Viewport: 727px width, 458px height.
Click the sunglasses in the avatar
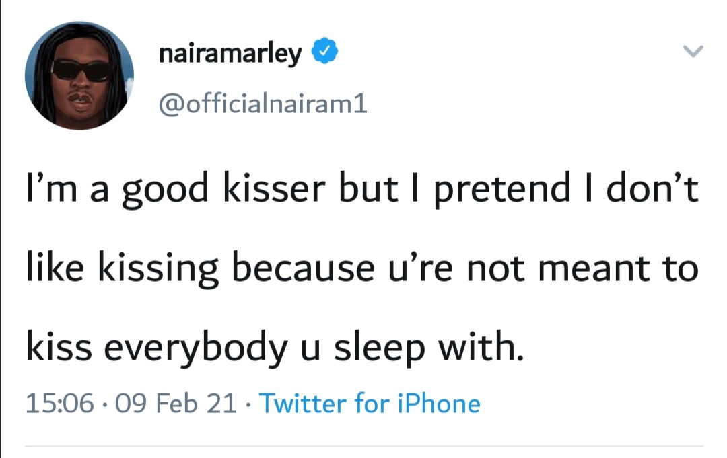tap(81, 69)
